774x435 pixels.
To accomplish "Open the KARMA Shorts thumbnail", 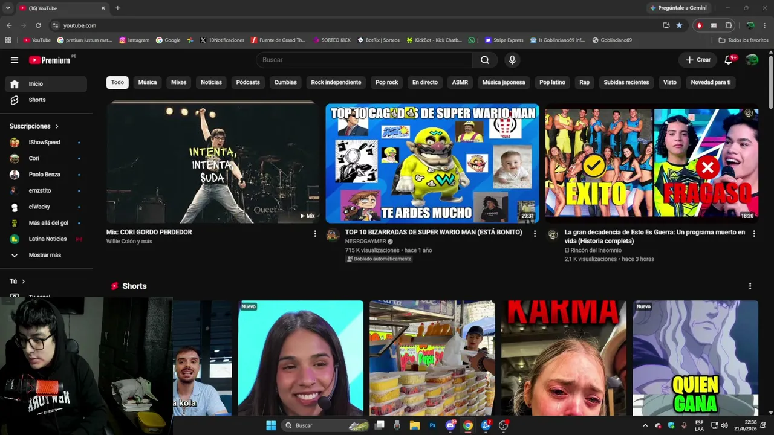I will [564, 358].
